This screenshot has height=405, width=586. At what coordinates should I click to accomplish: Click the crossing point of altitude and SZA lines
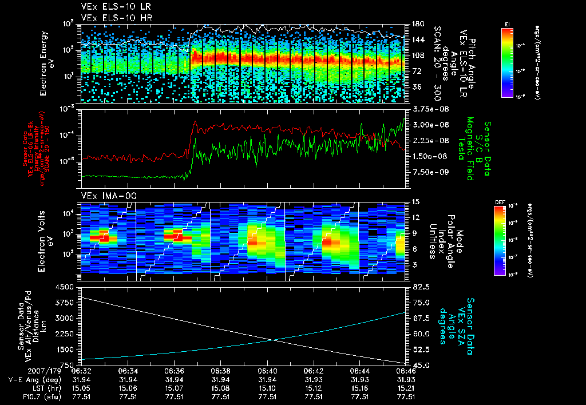click(x=274, y=340)
